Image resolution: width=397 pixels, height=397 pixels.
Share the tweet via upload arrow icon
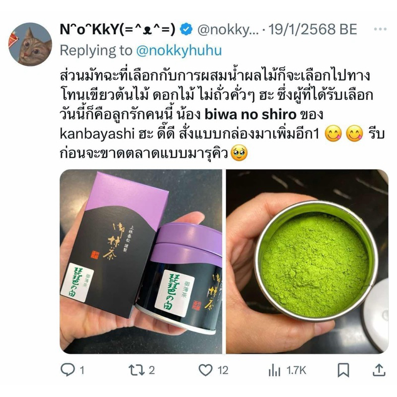pyautogui.click(x=379, y=370)
